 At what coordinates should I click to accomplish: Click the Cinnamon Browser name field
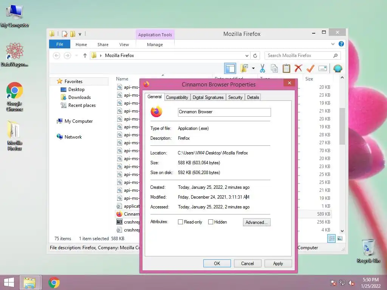224,112
